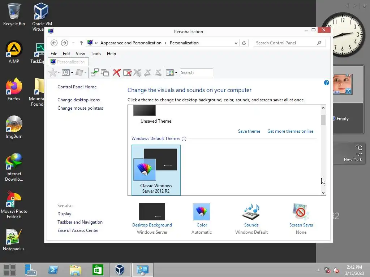
Task: Click the green-arrow window toolbar icon
Action: [95, 72]
